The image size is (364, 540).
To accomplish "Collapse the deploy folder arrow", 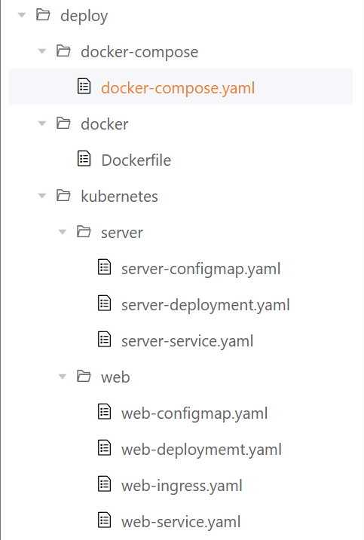I will [x=22, y=15].
